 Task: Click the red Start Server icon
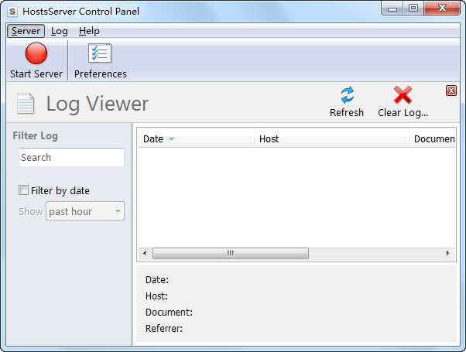pyautogui.click(x=36, y=54)
